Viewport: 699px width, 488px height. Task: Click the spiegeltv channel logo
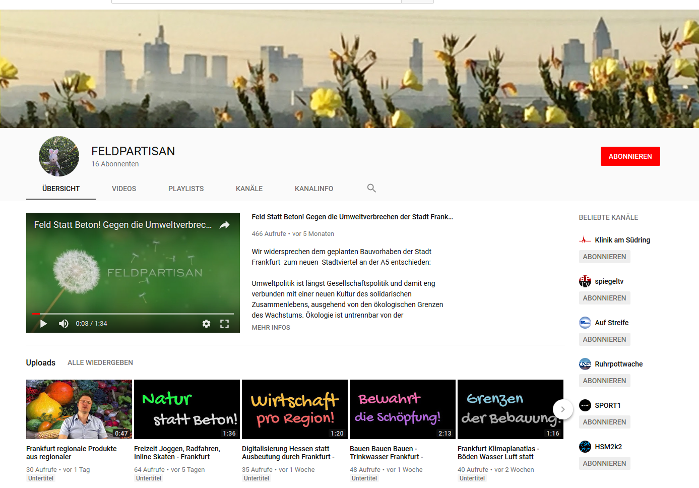pyautogui.click(x=585, y=281)
